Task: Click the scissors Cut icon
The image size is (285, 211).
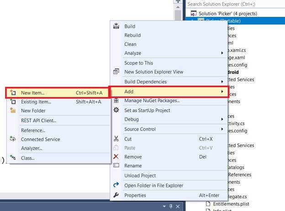Action: 116,139
